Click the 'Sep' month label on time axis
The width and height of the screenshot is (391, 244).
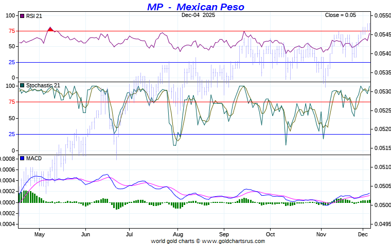pyautogui.click(x=224, y=234)
